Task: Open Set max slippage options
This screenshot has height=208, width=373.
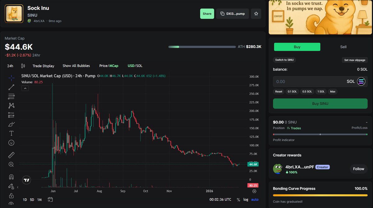Action: tap(355, 60)
